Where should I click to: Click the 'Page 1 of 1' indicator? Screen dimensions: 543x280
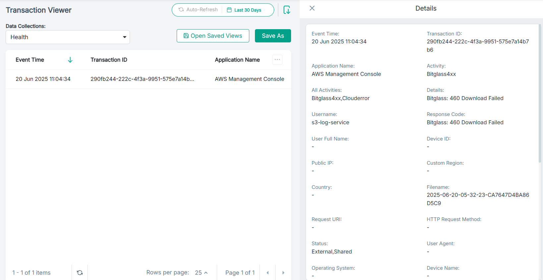[240, 273]
